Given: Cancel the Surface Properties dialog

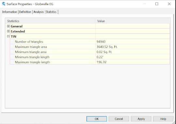Looking at the screenshot, I should coord(119,119).
